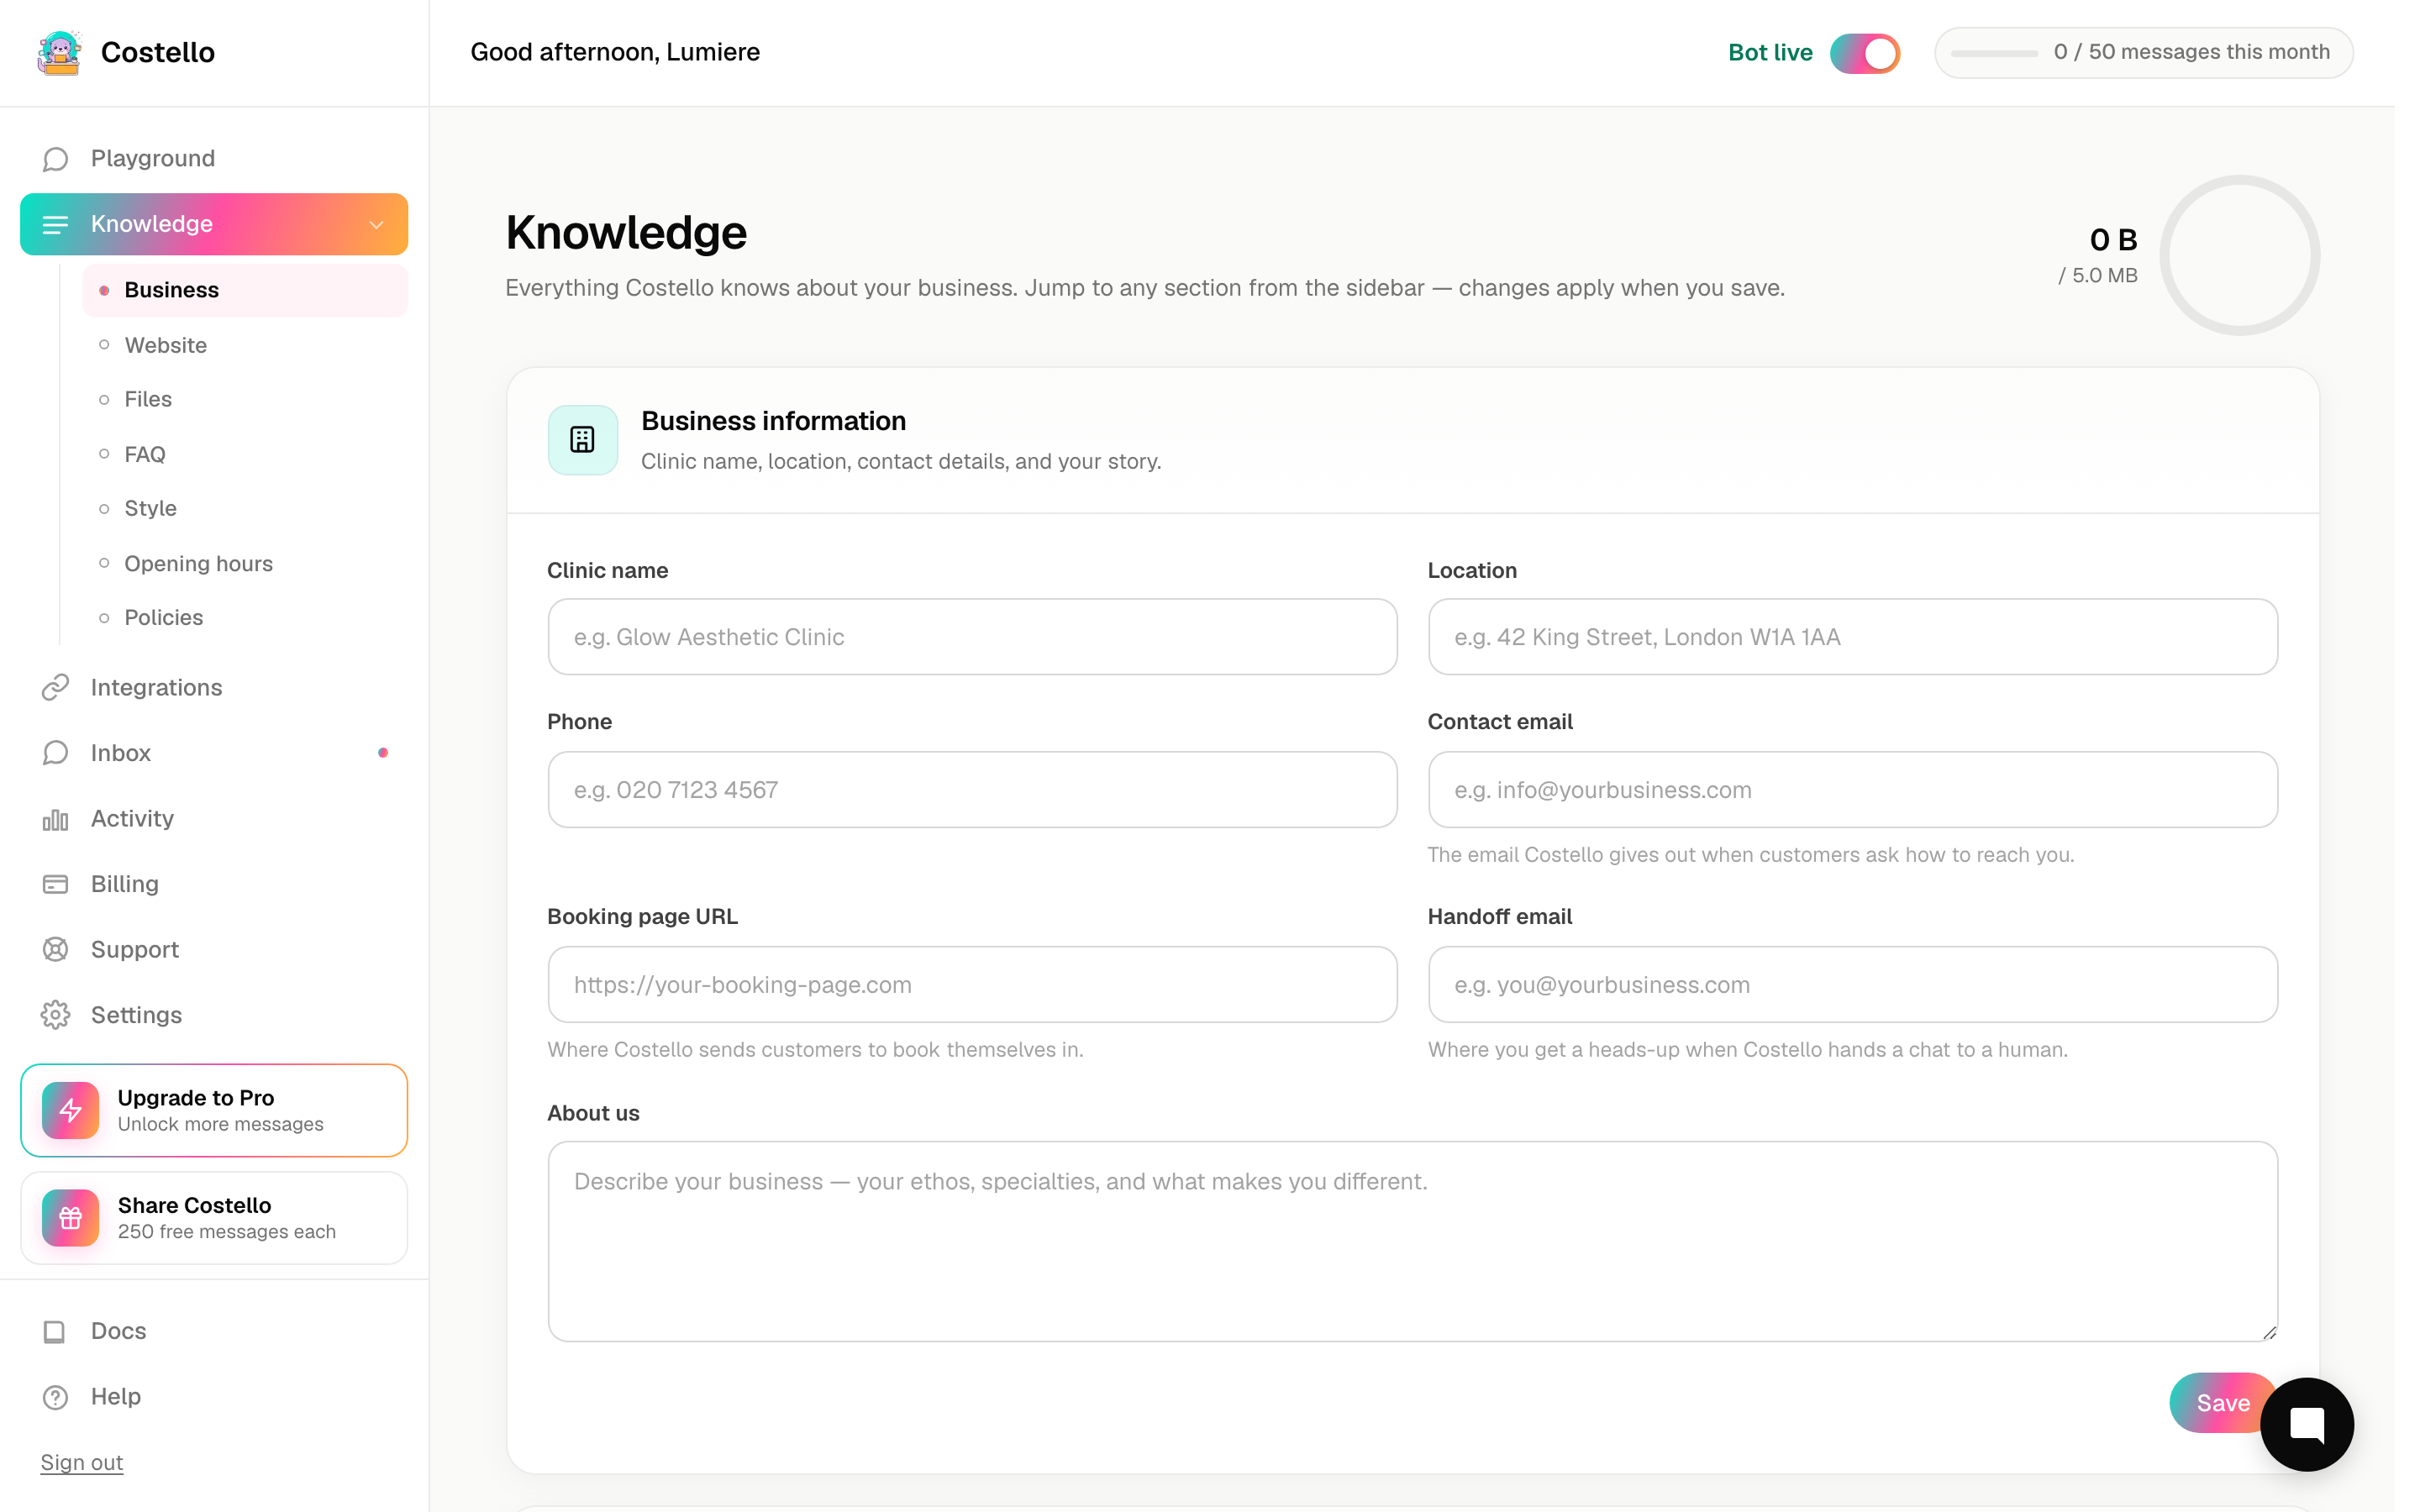Toggle the Bot live switch
2420x1512 pixels.
[x=1864, y=53]
